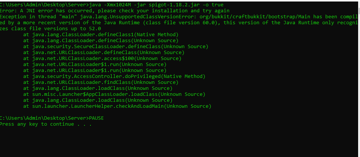
Task: Click the "java" command on the first line
Action: [x=96, y=5]
